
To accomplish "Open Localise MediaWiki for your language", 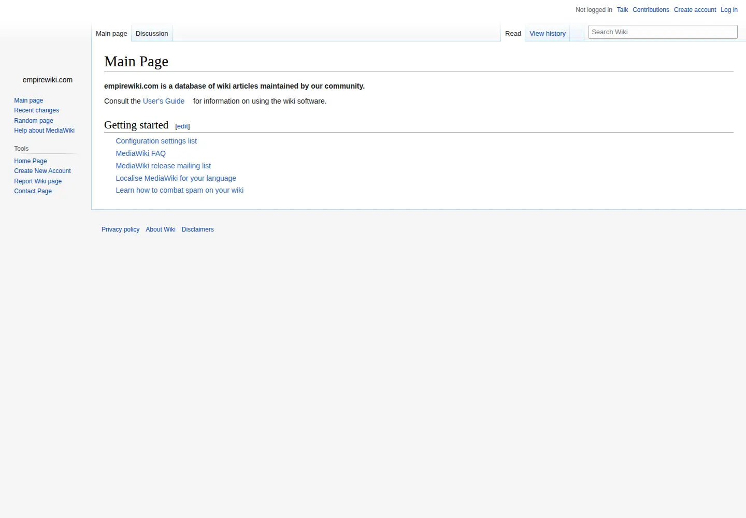I will tap(176, 178).
